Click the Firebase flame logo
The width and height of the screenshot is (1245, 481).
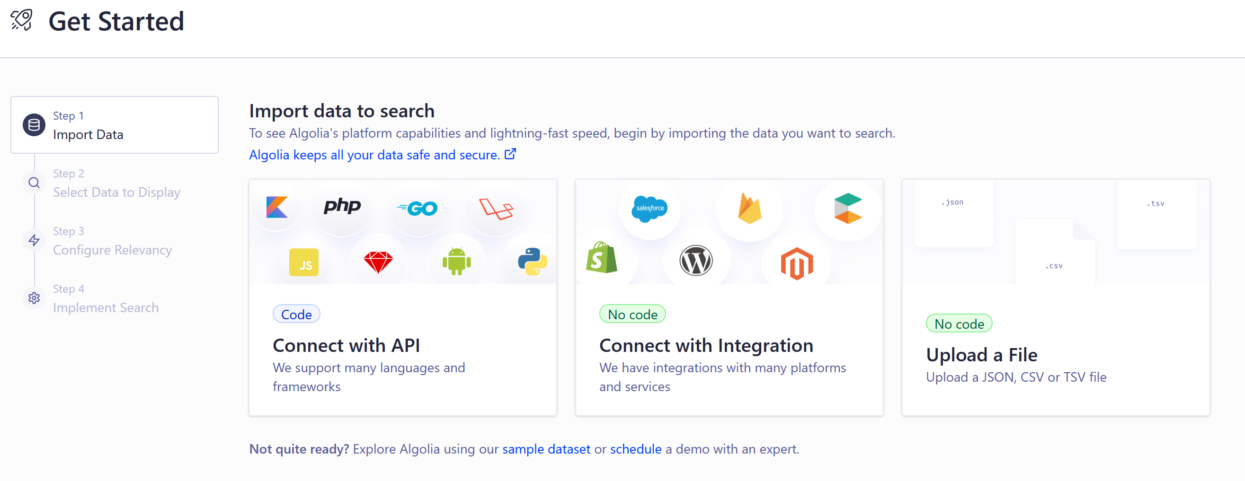pyautogui.click(x=750, y=208)
